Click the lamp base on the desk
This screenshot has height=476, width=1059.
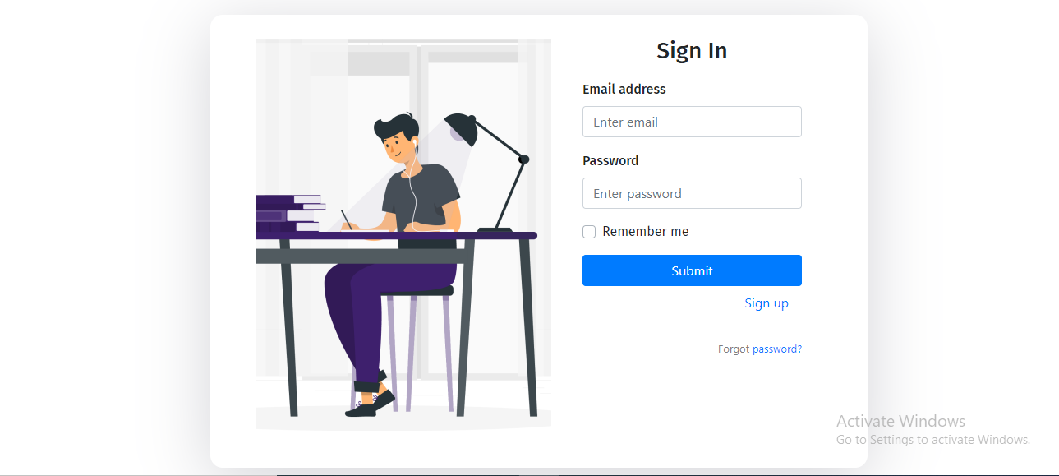495,229
